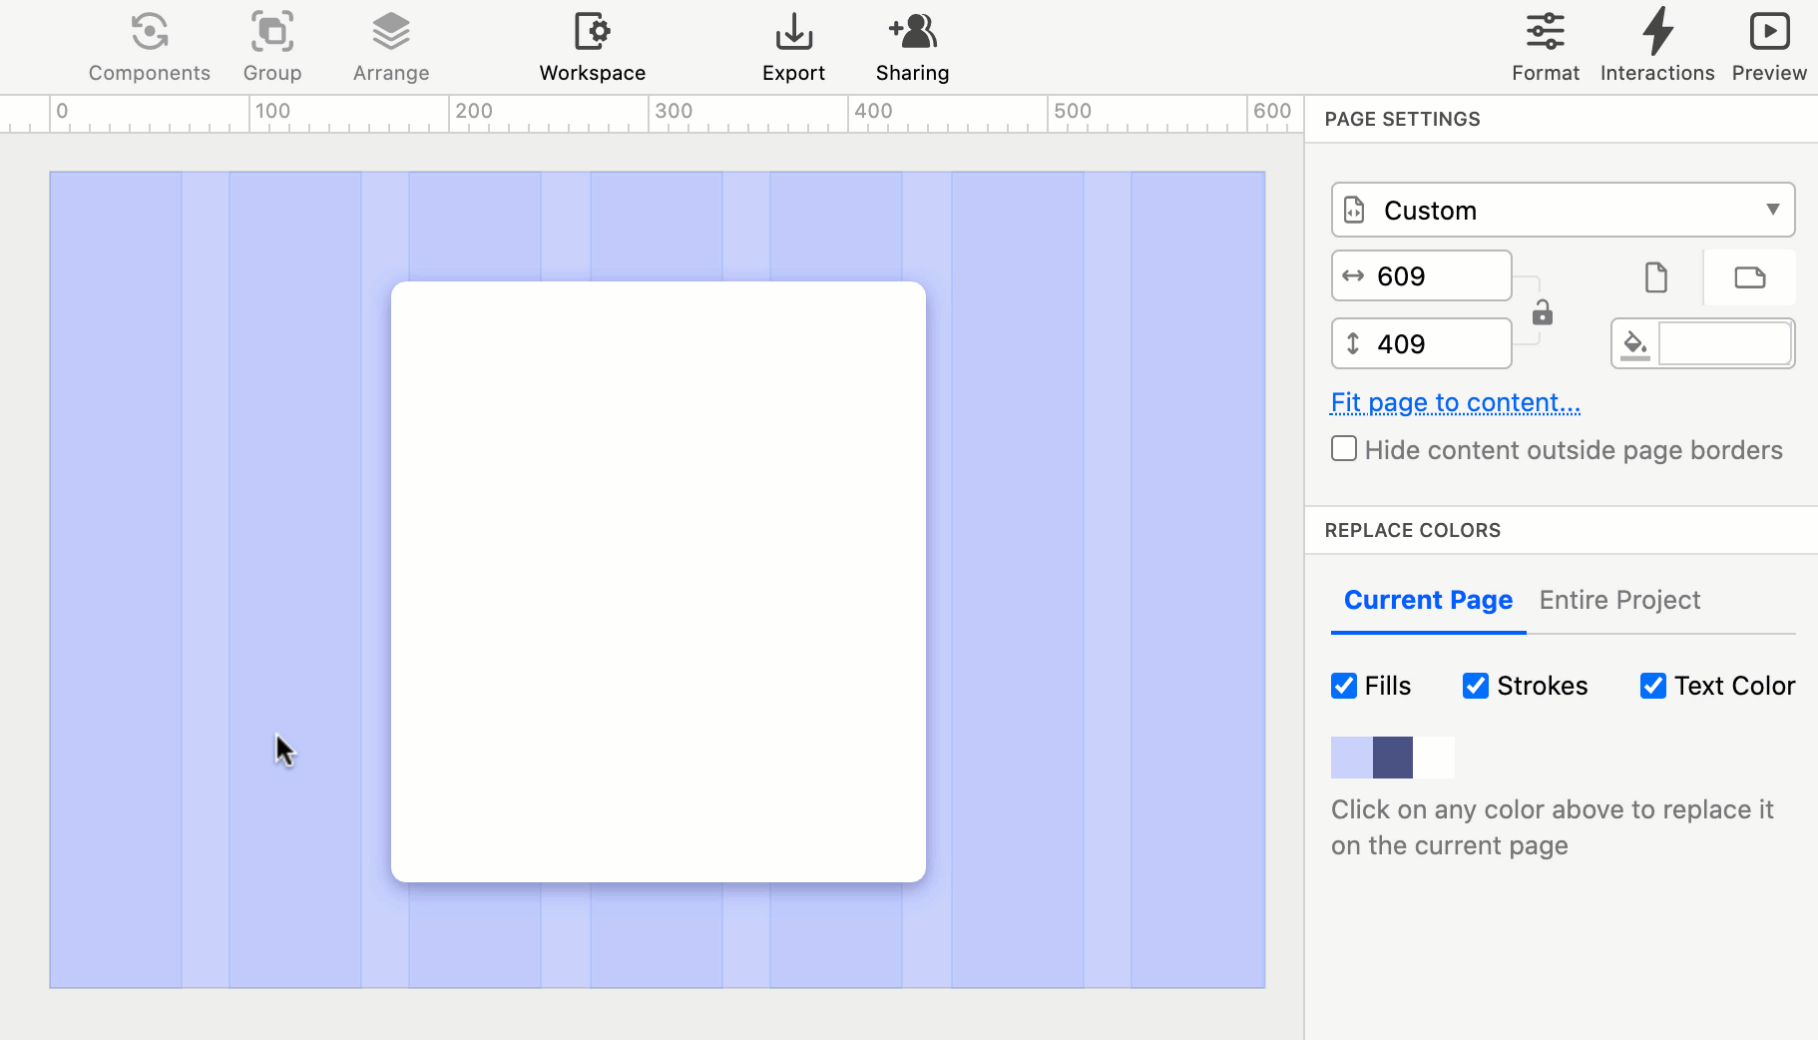Start a Preview of the project
Viewport: 1818px width, 1040px height.
pos(1769,45)
